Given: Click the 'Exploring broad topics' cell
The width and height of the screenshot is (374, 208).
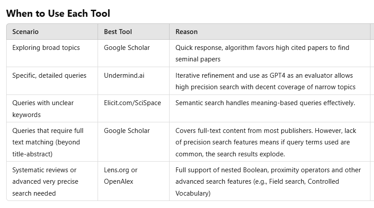Looking at the screenshot, I should click(46, 48).
